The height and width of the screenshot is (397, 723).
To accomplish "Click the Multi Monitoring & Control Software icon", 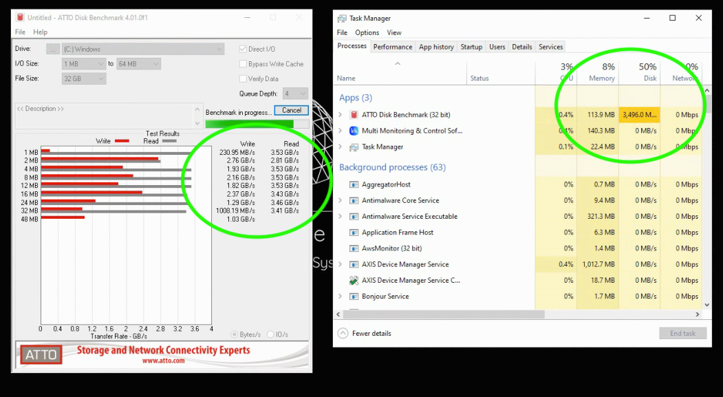I will pyautogui.click(x=354, y=131).
